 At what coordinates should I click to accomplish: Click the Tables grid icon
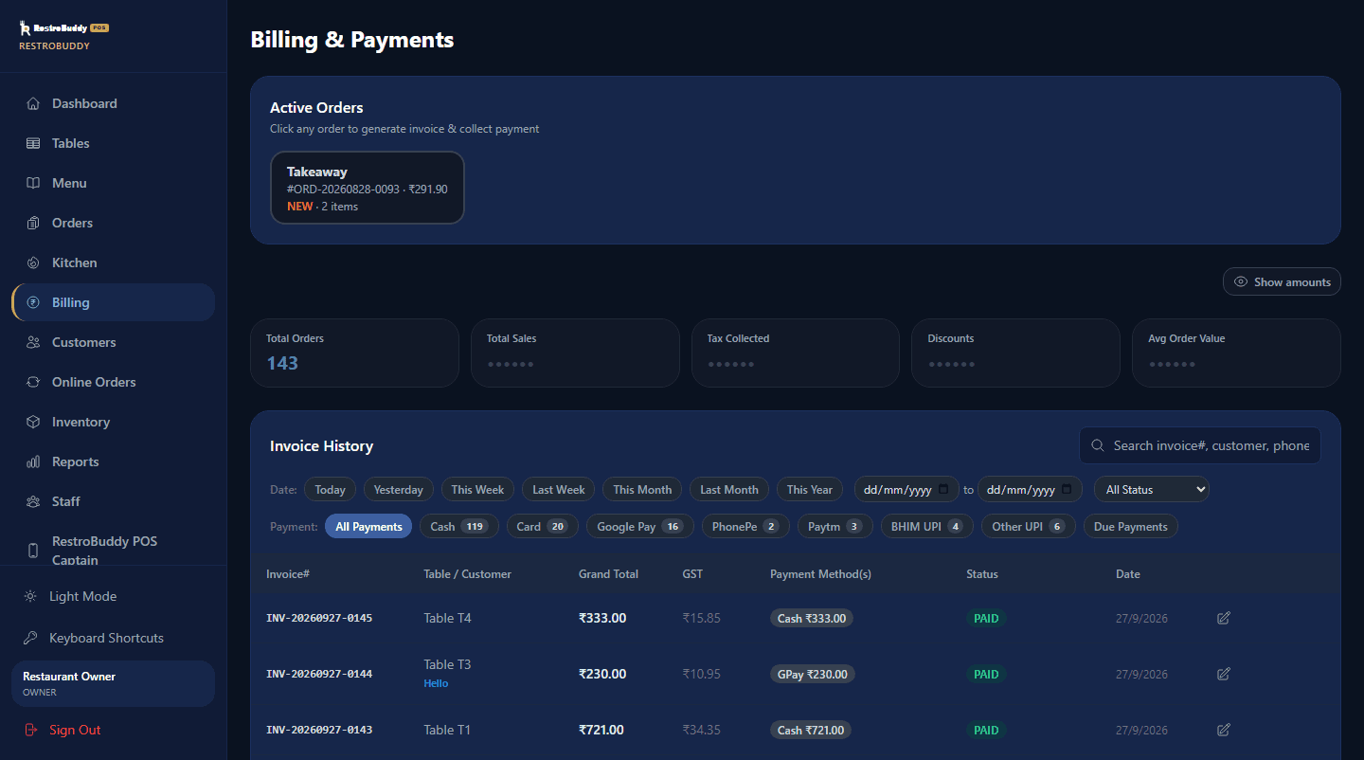point(33,143)
